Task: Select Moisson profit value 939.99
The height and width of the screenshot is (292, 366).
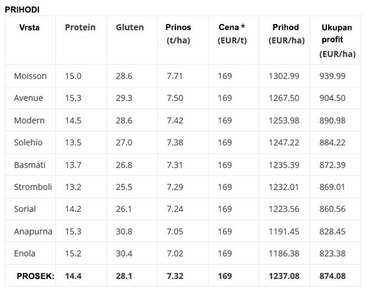Action: [x=332, y=76]
